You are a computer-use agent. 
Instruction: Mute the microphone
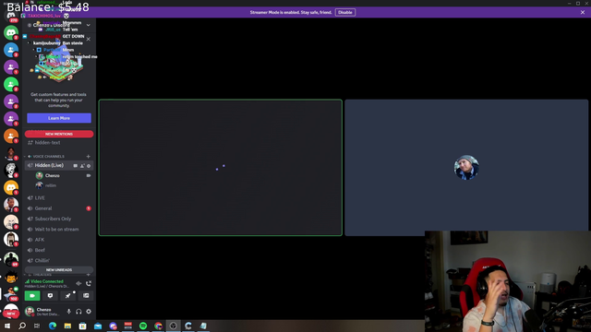pos(68,312)
